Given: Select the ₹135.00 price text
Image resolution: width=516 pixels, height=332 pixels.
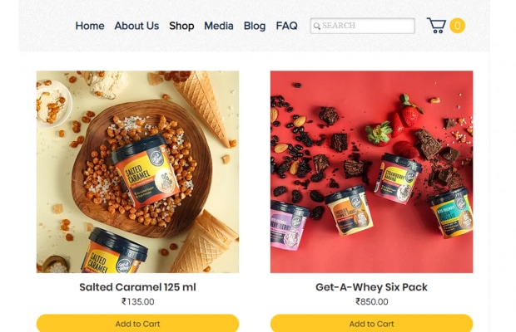Looking at the screenshot, I should pyautogui.click(x=137, y=302).
